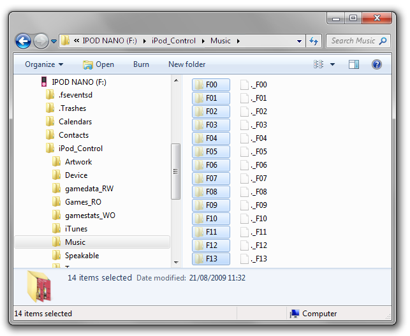This screenshot has width=410, height=336.
Task: Select the F09 folder
Action: (211, 205)
